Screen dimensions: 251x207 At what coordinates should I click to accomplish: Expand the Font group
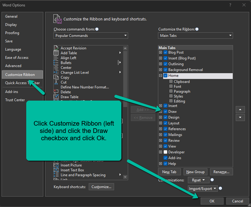(x=171, y=86)
